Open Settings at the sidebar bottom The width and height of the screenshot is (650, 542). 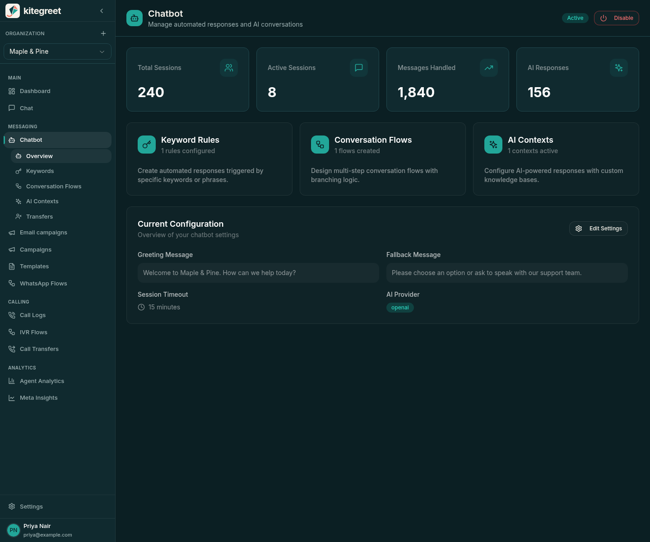(57, 507)
